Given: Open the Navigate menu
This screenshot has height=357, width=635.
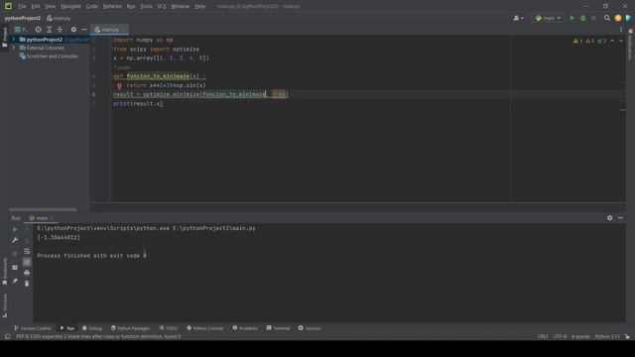Looking at the screenshot, I should point(70,6).
